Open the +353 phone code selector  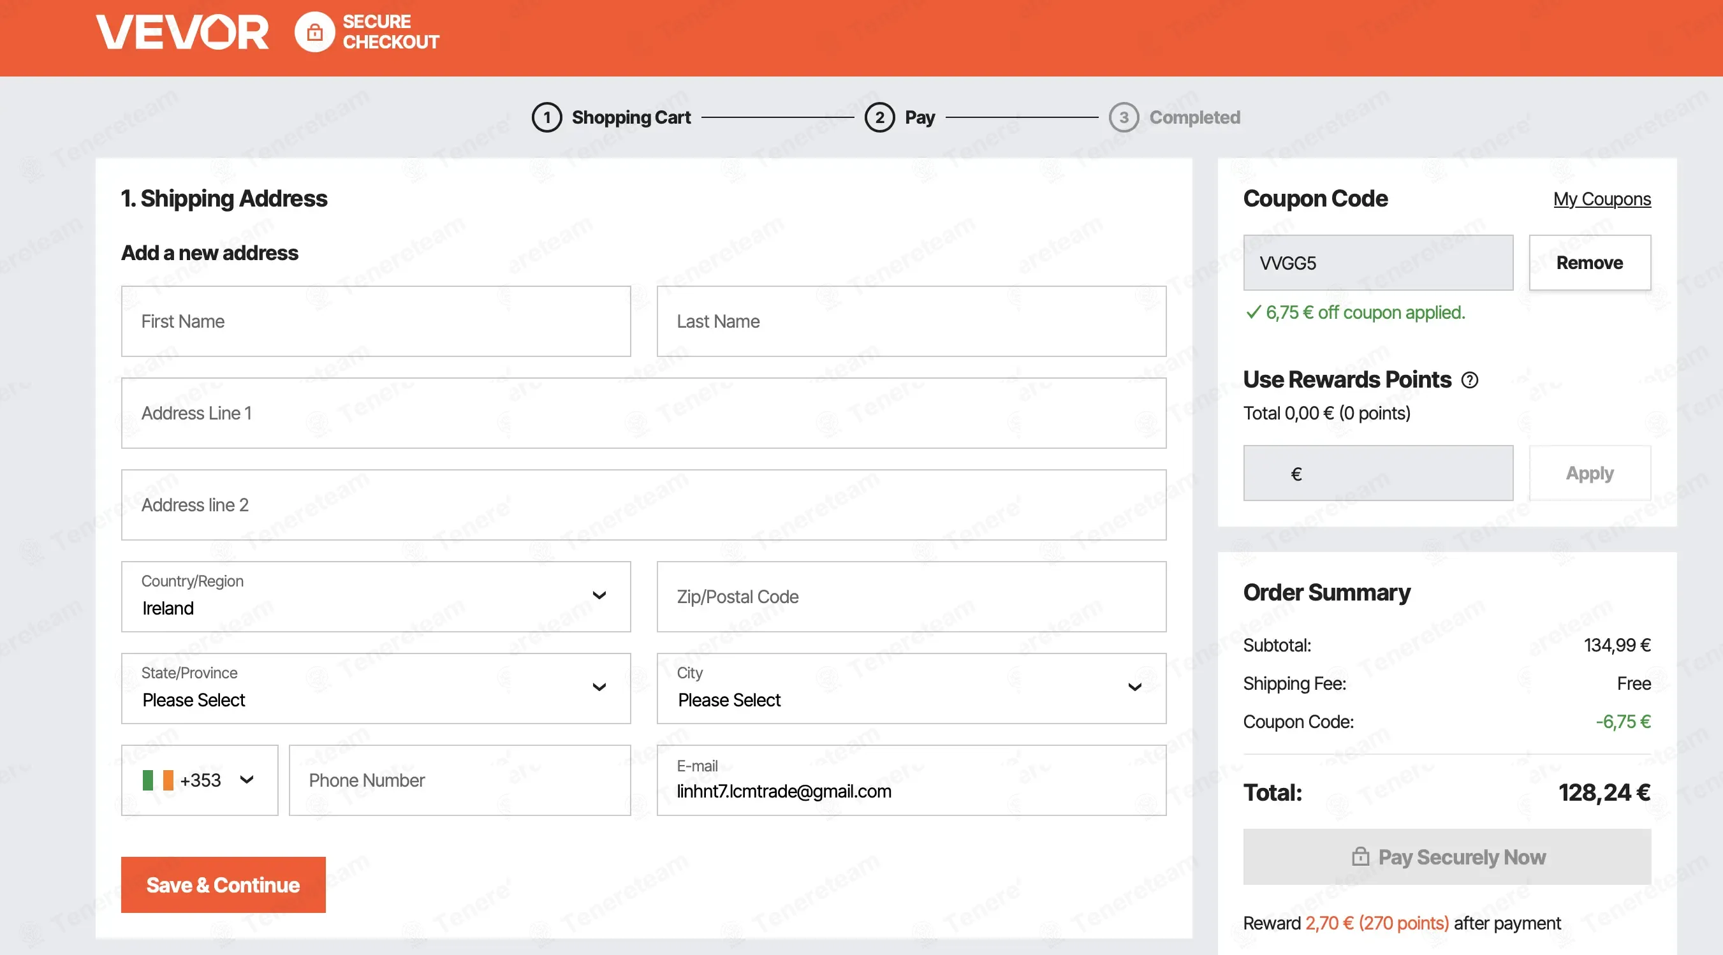[200, 780]
